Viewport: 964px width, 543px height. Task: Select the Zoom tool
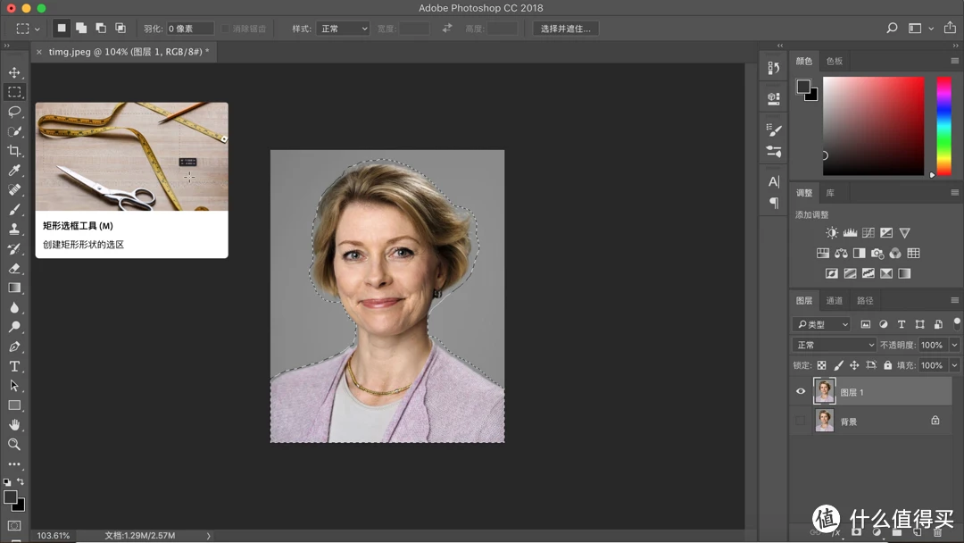[14, 444]
